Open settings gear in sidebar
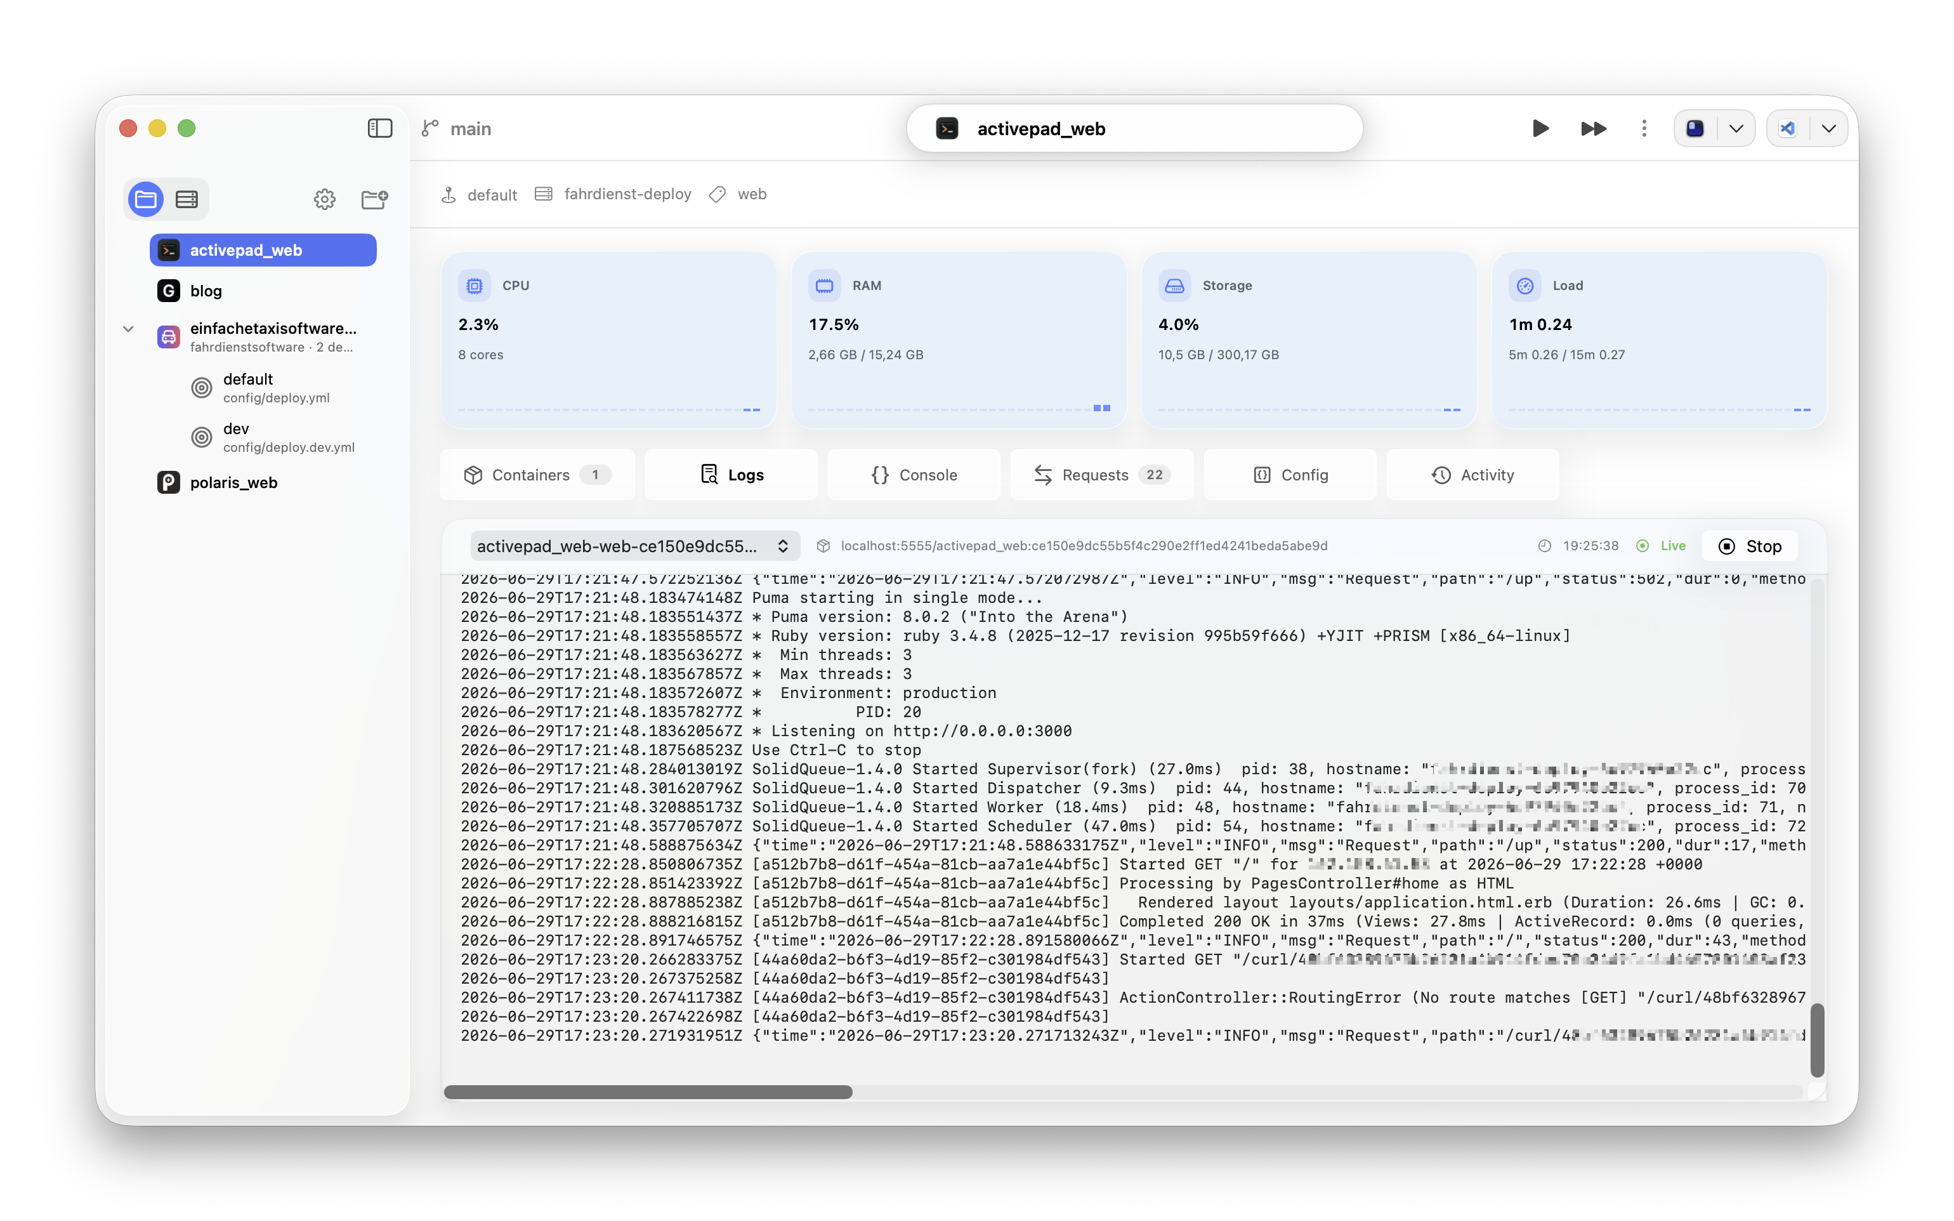This screenshot has height=1221, width=1954. pos(324,199)
